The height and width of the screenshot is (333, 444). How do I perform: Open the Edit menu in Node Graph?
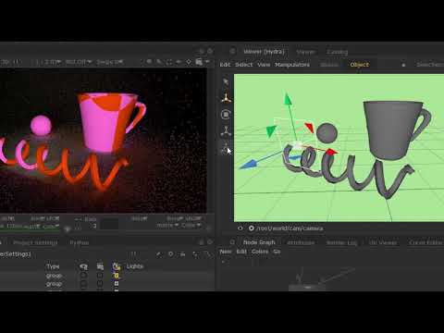[x=241, y=252]
